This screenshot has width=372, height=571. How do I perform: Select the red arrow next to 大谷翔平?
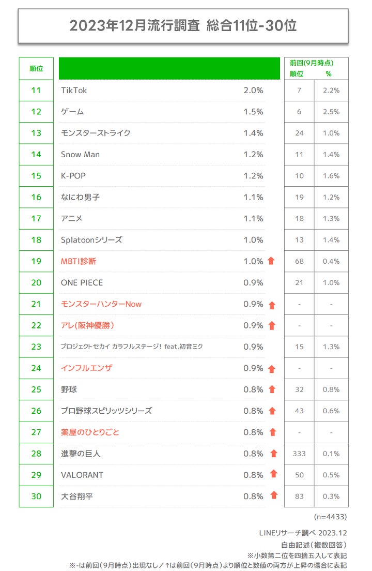click(274, 495)
